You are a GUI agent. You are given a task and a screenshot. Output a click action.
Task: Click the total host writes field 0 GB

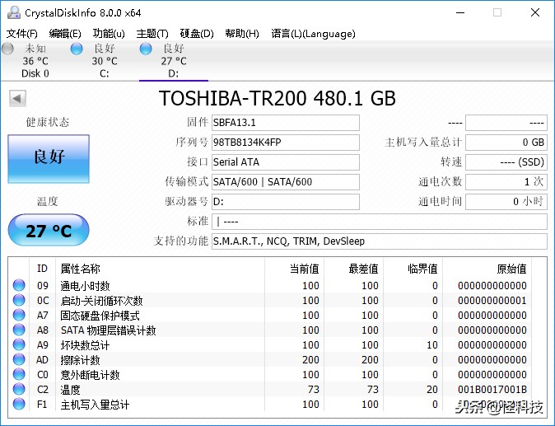tap(506, 143)
